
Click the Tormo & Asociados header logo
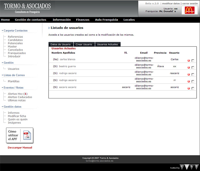(27, 8)
